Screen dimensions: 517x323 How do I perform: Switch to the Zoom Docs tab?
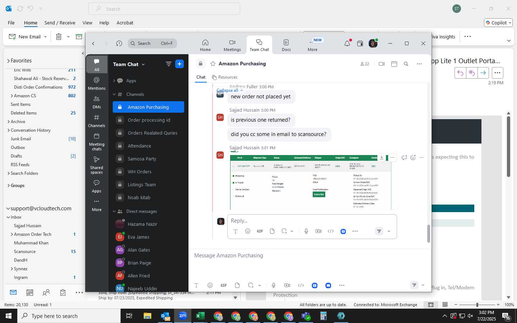click(286, 45)
